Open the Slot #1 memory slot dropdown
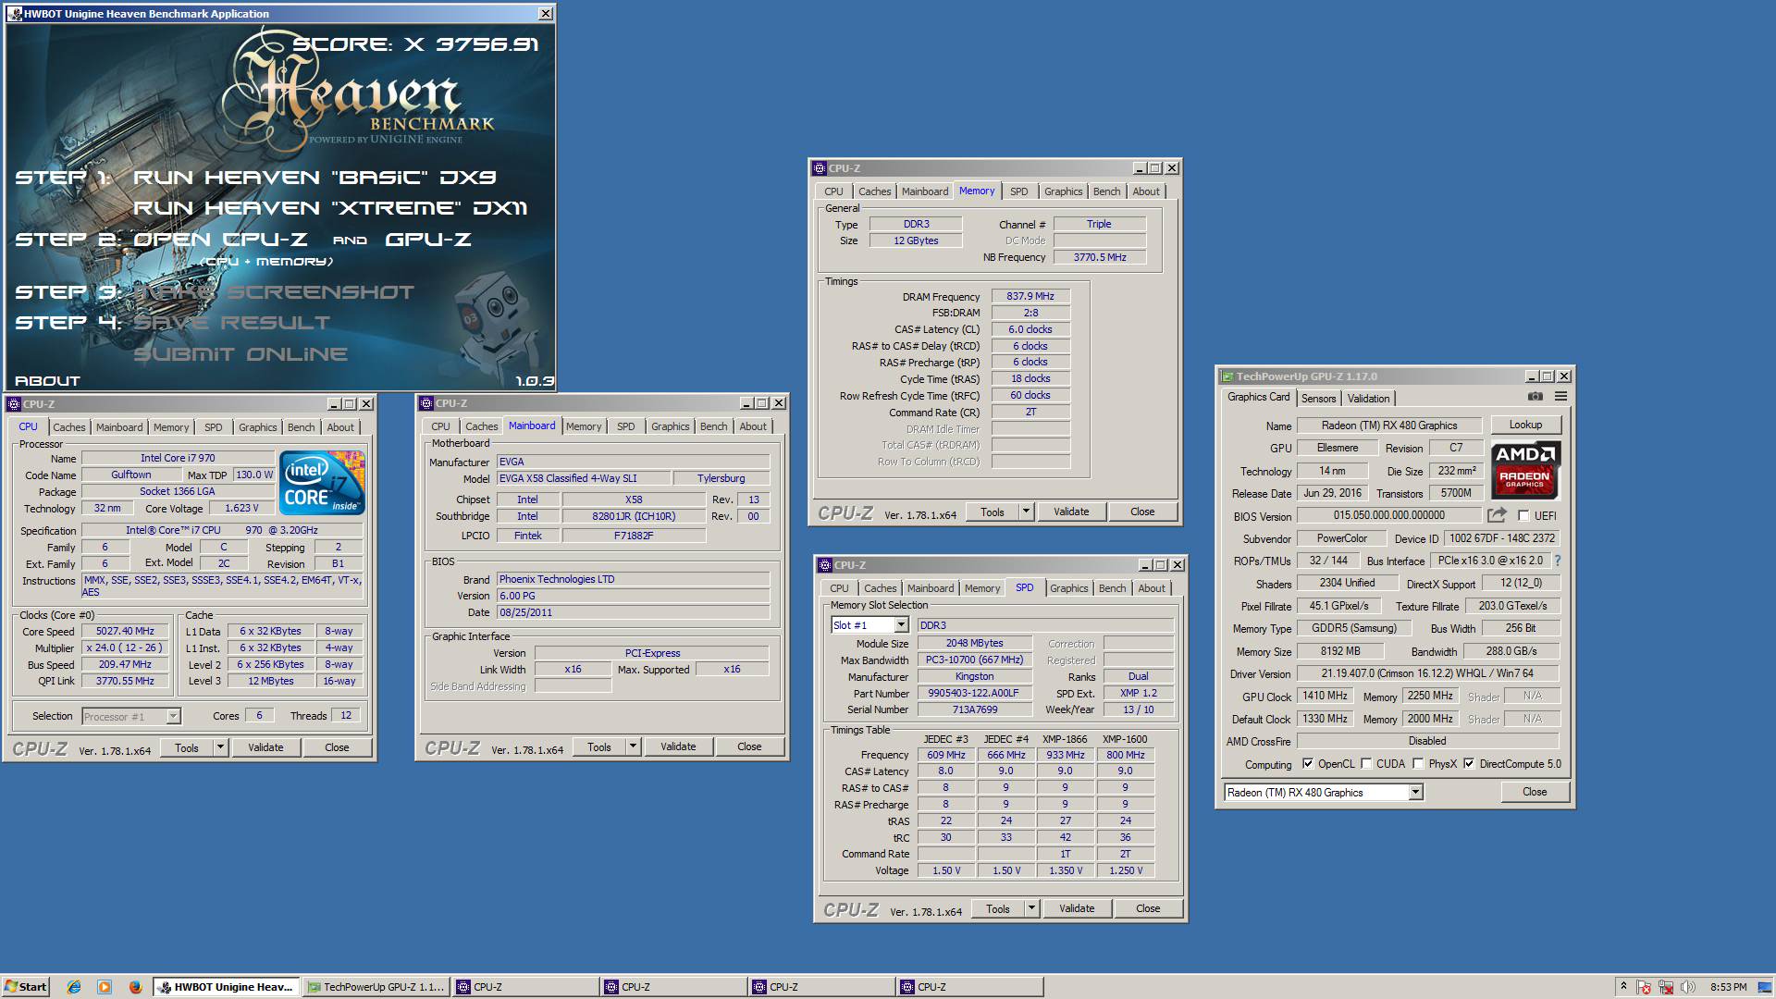This screenshot has height=999, width=1776. 901,625
